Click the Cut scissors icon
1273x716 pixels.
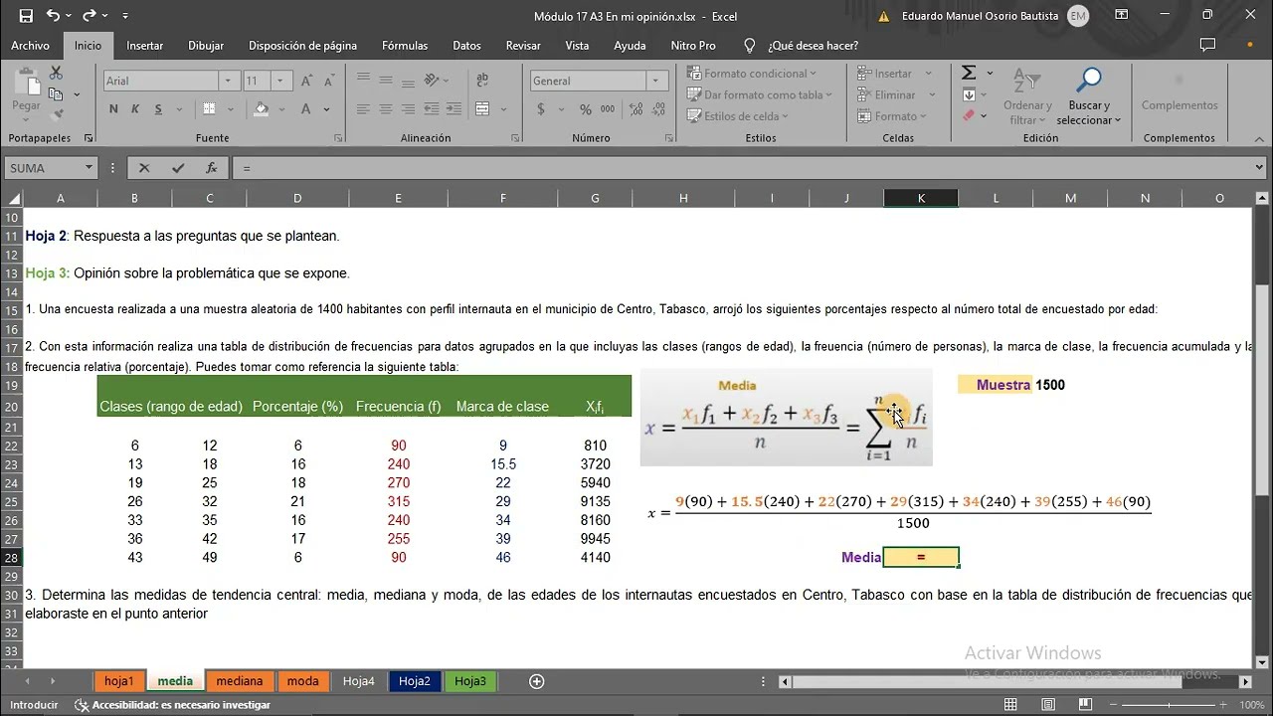(x=56, y=74)
